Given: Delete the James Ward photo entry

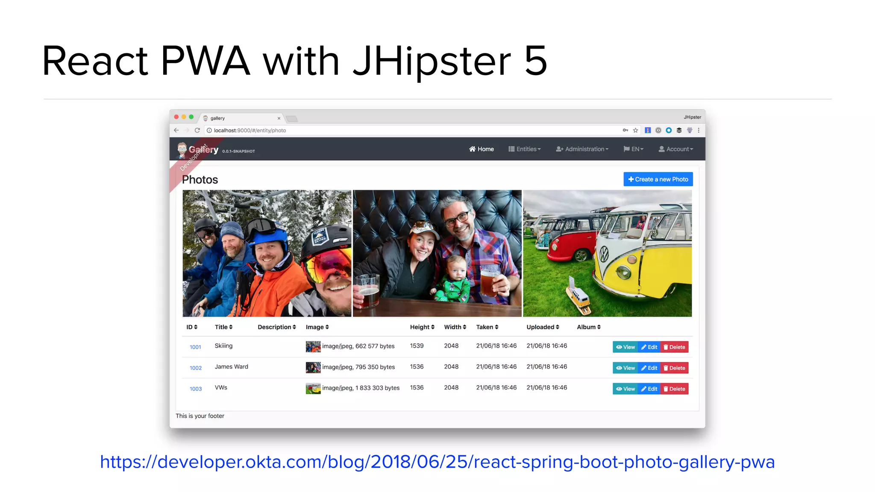Looking at the screenshot, I should click(674, 368).
